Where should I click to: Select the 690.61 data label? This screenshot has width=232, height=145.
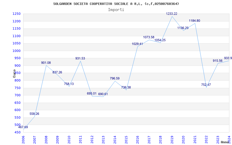tap(103, 94)
